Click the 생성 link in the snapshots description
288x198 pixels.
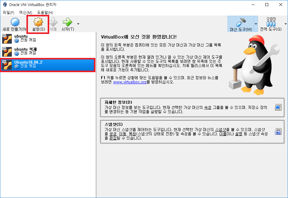click(x=113, y=134)
